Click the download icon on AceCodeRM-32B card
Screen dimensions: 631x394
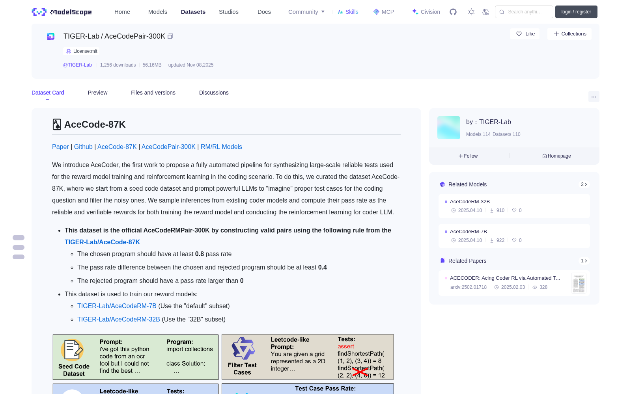point(492,210)
